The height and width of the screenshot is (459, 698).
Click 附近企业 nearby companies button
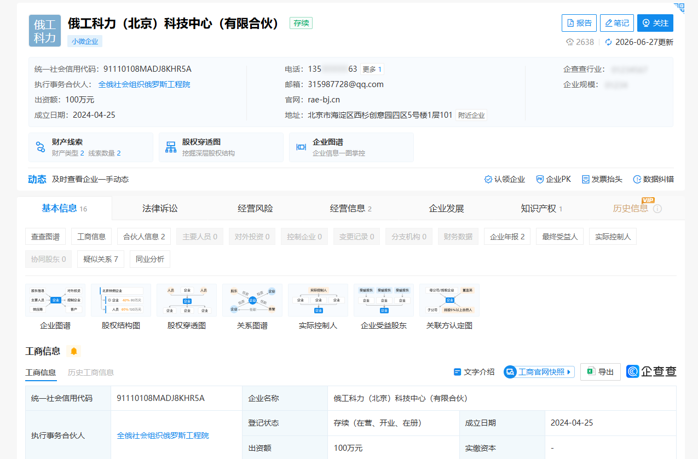(471, 115)
